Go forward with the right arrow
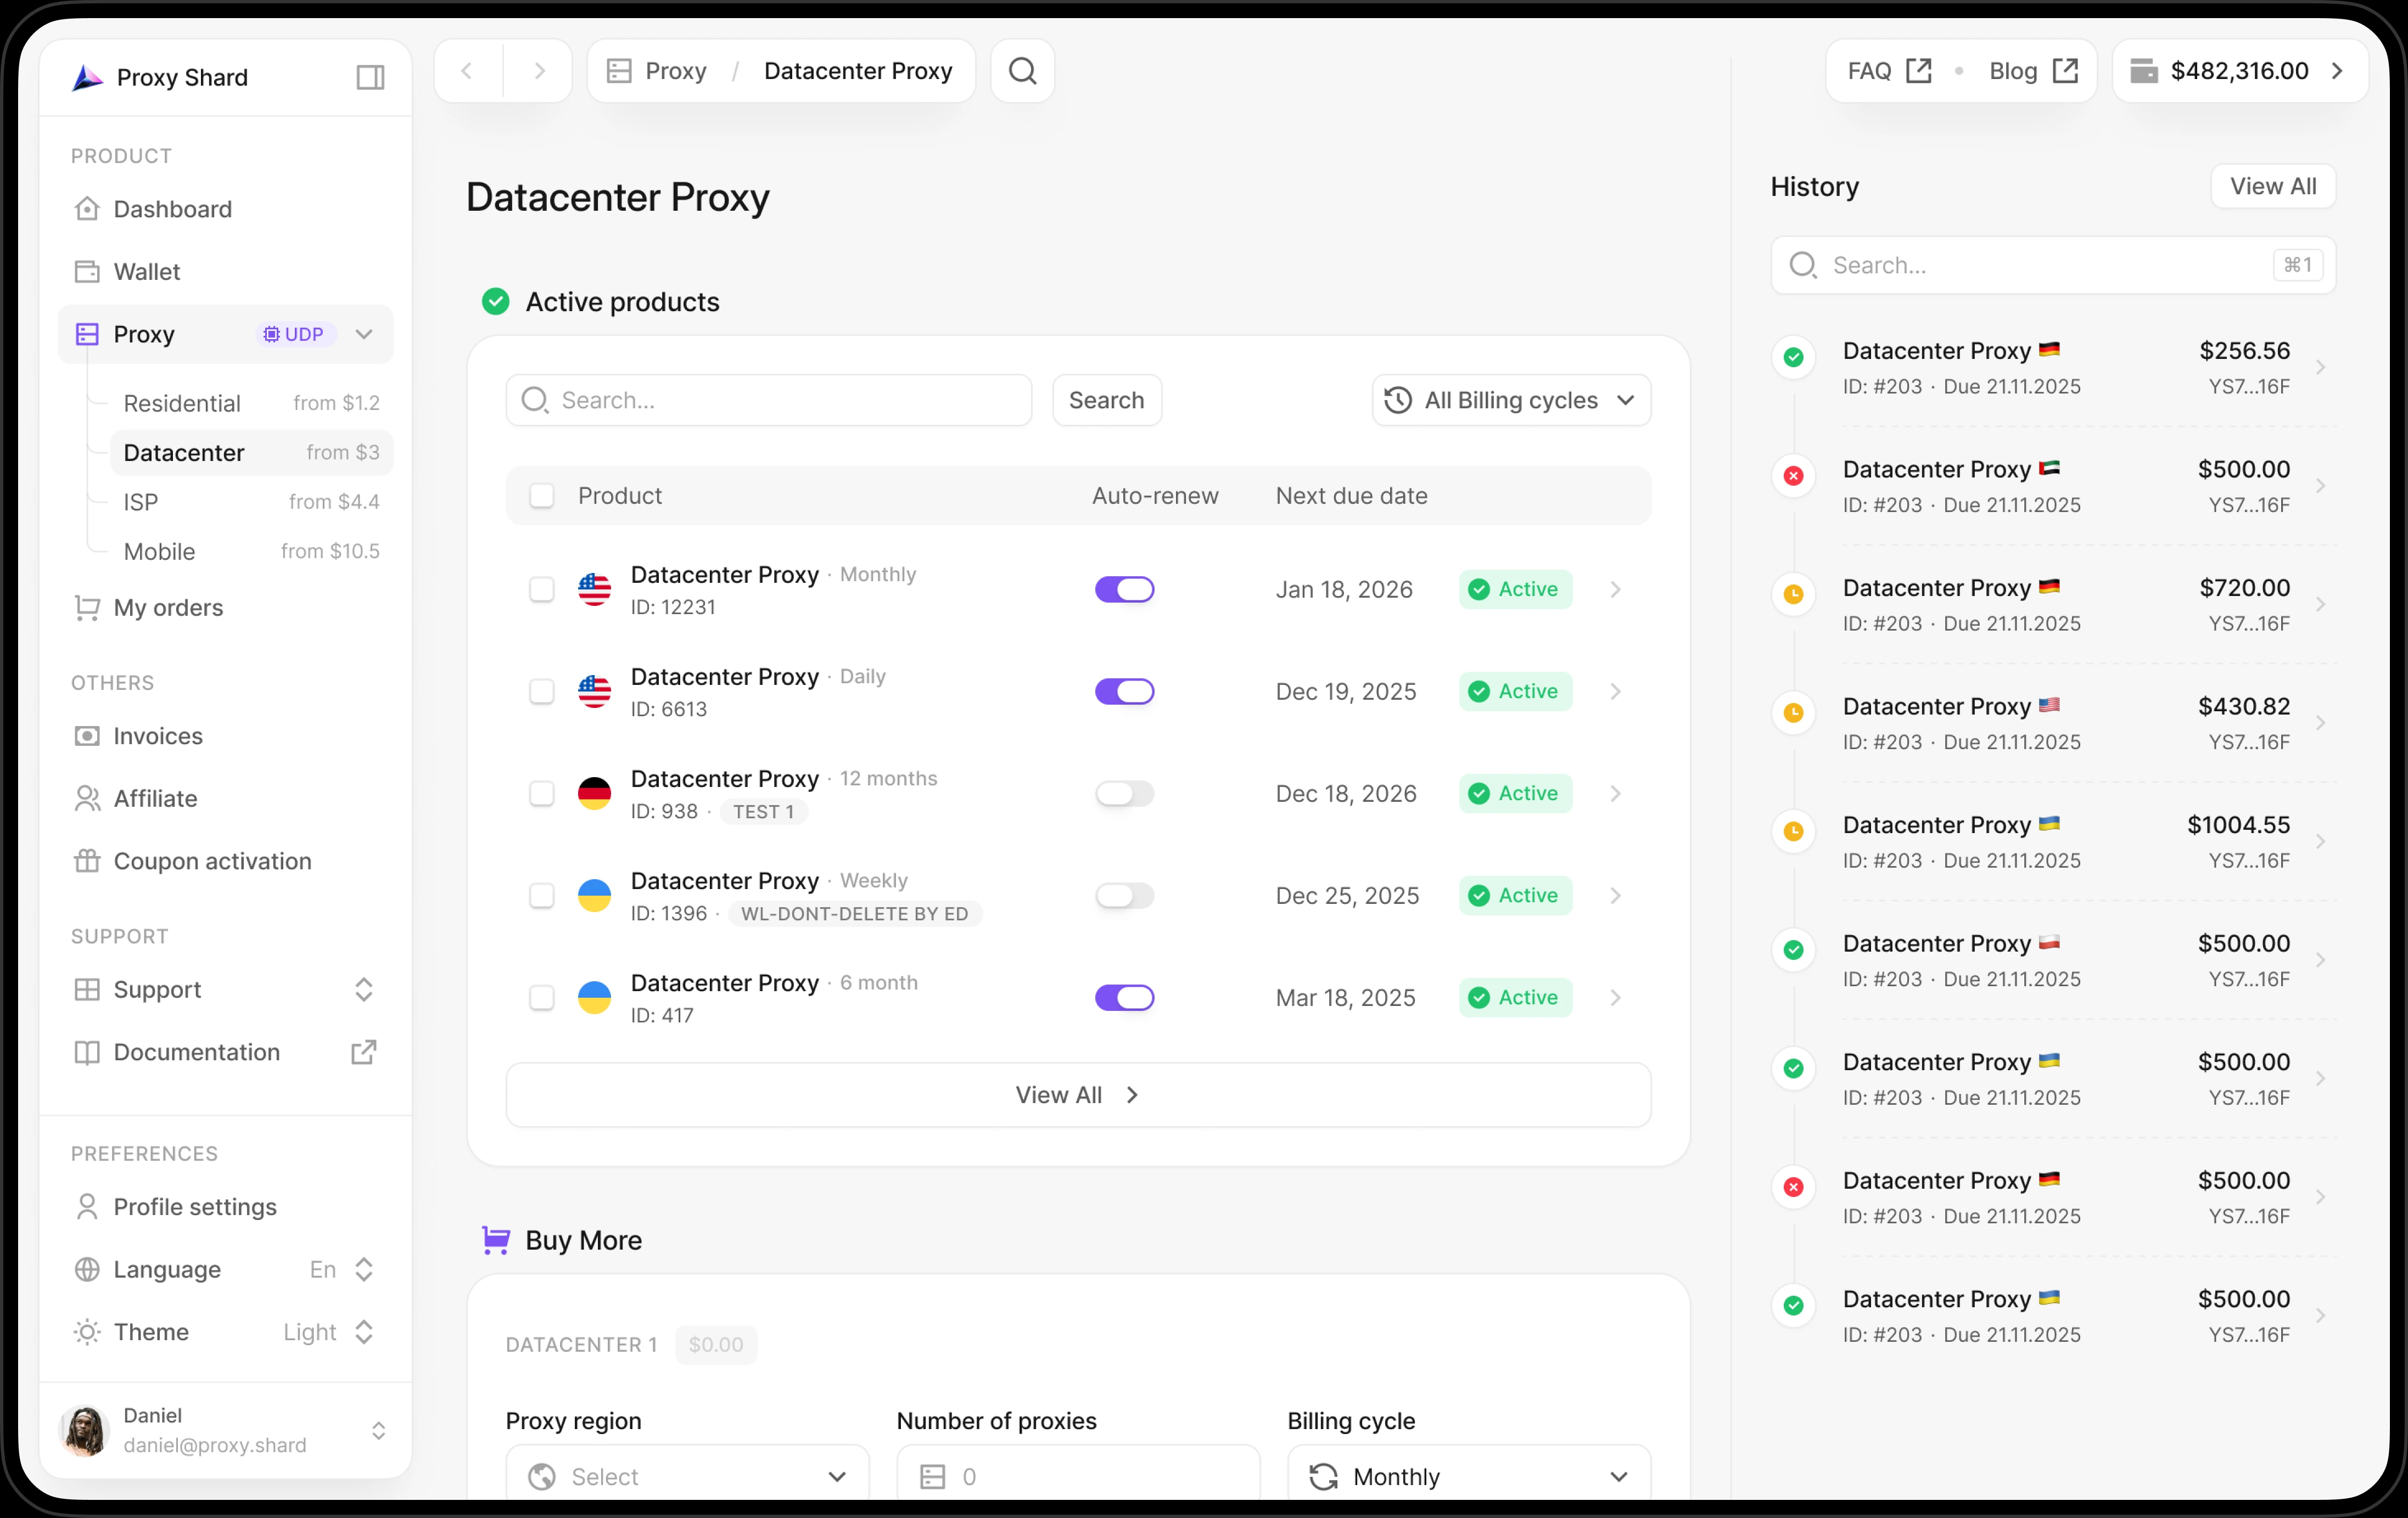 point(539,71)
